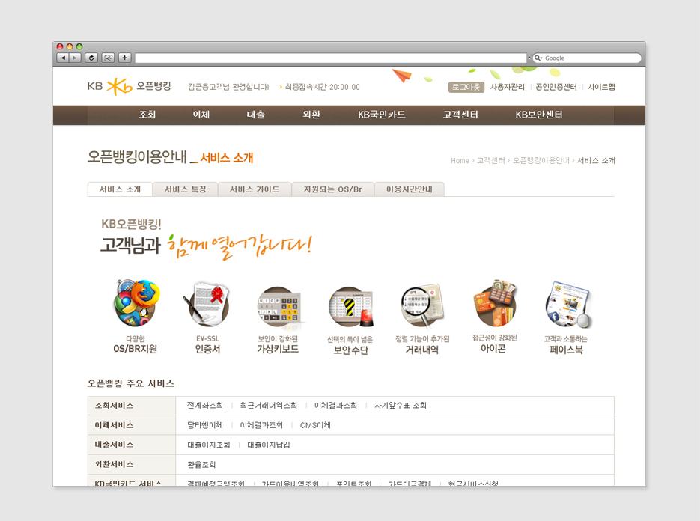The height and width of the screenshot is (521, 700).
Task: Click the 페이스북 Facebook page icon
Action: tap(567, 305)
